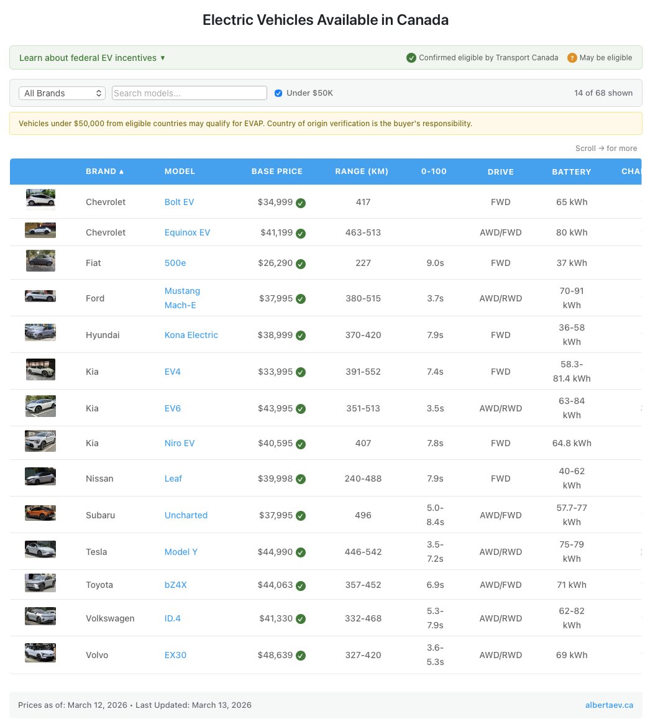
Task: Sort by the Drive column header
Action: point(500,172)
